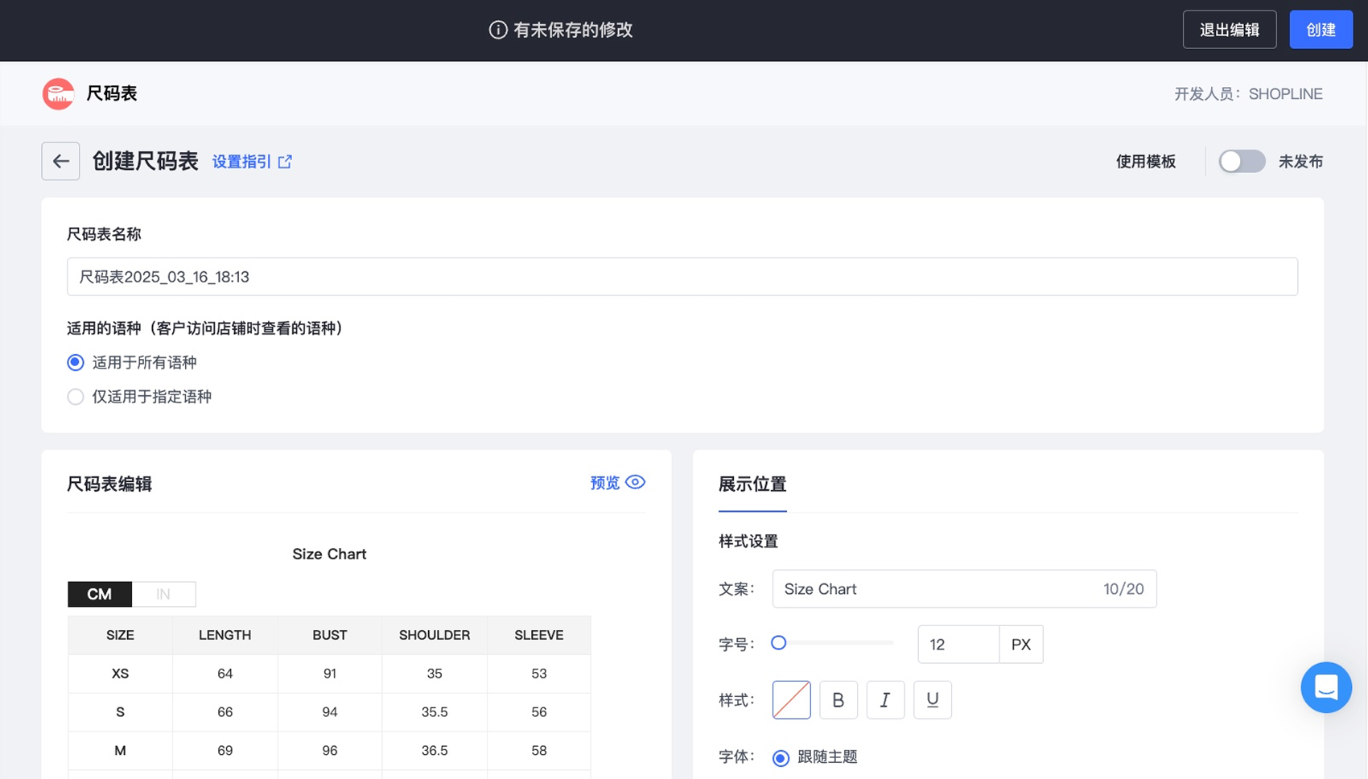Open the live chat support bubble

point(1325,687)
